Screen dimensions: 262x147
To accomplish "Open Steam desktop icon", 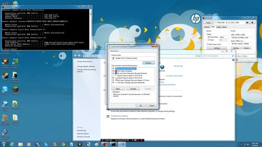I will [5, 76].
